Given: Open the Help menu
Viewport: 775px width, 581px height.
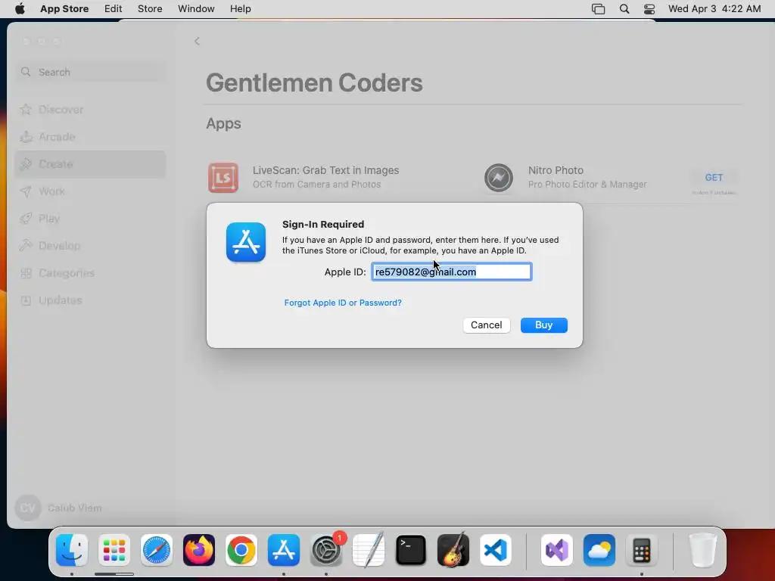Looking at the screenshot, I should 241,9.
